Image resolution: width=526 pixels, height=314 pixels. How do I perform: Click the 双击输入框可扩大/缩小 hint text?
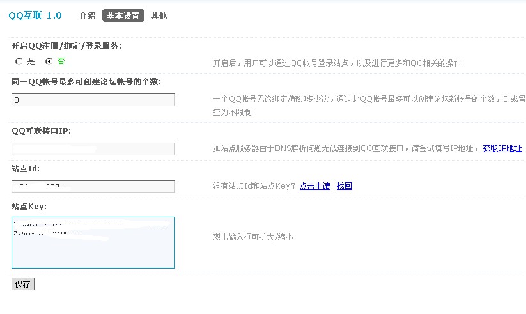click(253, 237)
